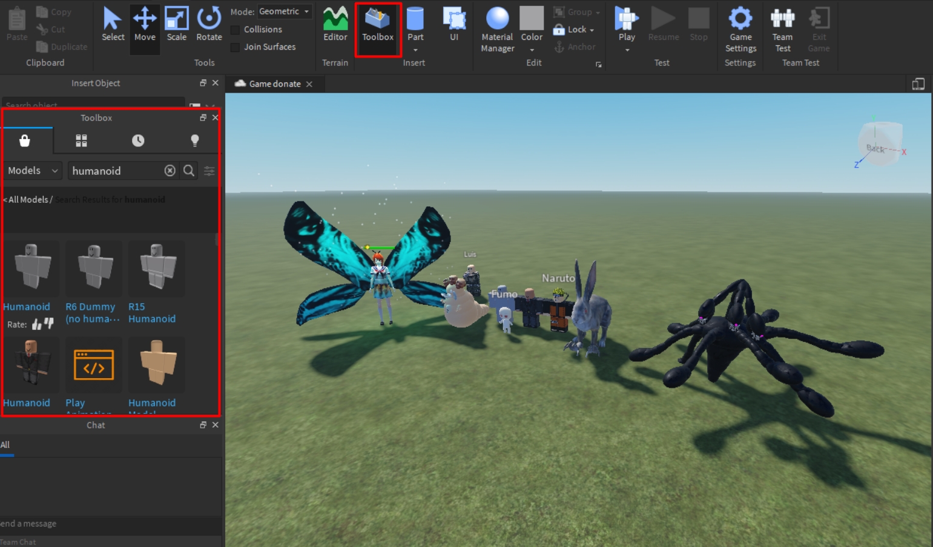Close the Toolbox panel
Image resolution: width=933 pixels, height=547 pixels.
[x=215, y=117]
